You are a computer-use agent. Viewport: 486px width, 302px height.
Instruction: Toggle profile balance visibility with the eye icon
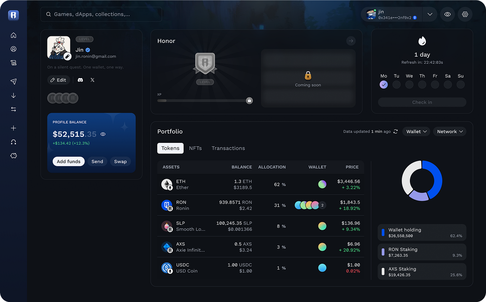(103, 134)
